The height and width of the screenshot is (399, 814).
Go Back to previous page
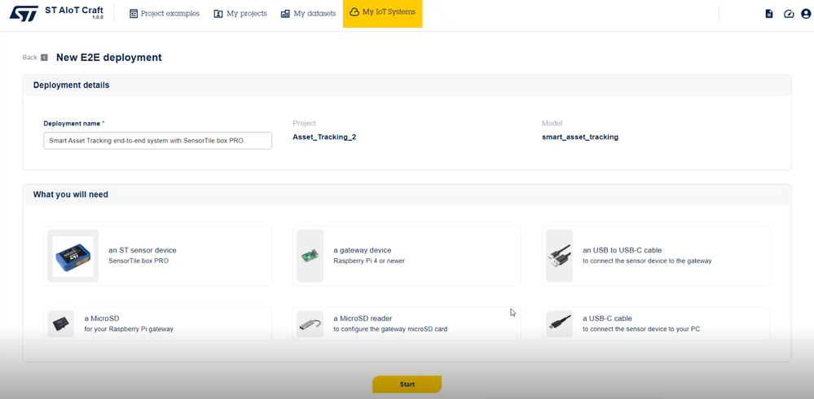(29, 57)
